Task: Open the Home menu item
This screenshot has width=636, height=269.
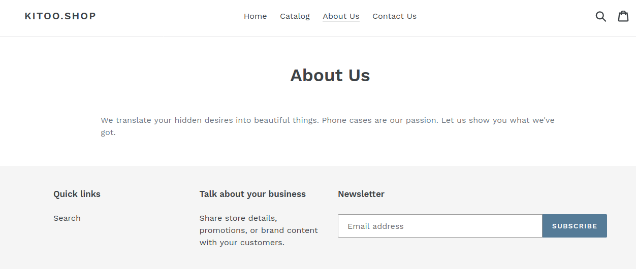Action: pos(255,16)
